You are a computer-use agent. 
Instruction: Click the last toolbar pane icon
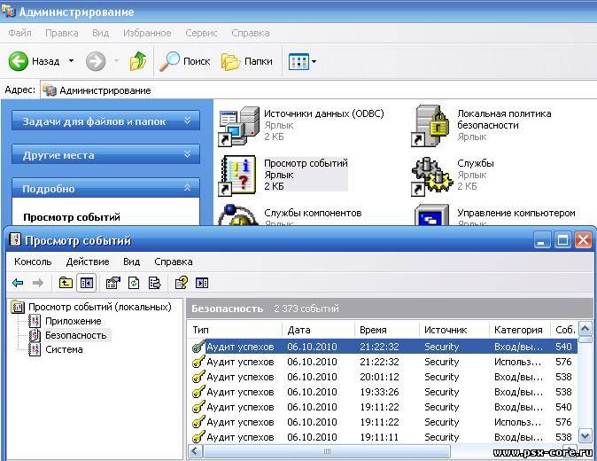pos(202,283)
